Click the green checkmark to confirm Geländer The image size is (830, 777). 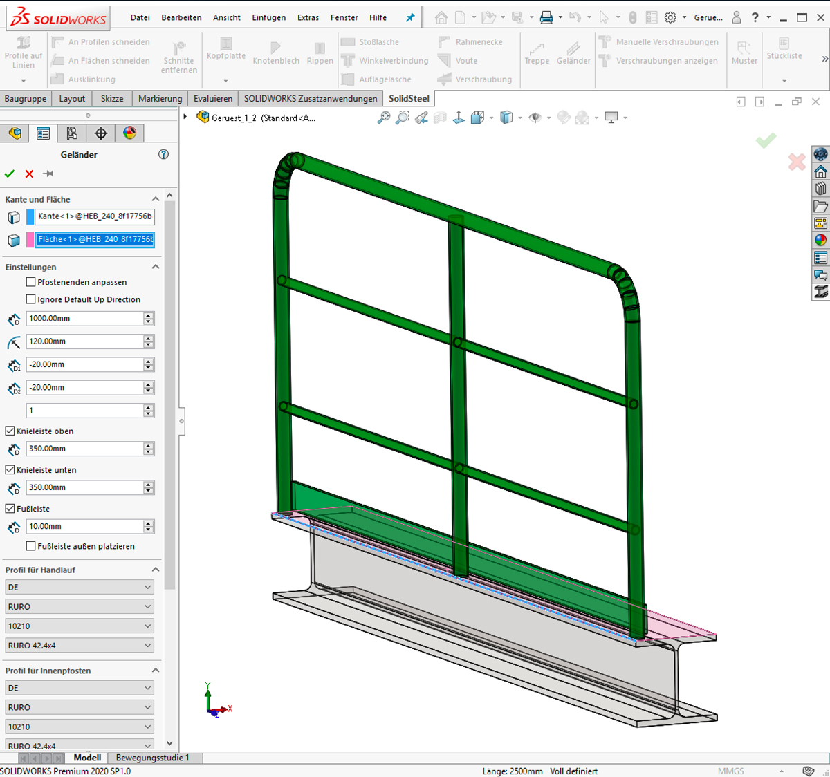tap(10, 174)
